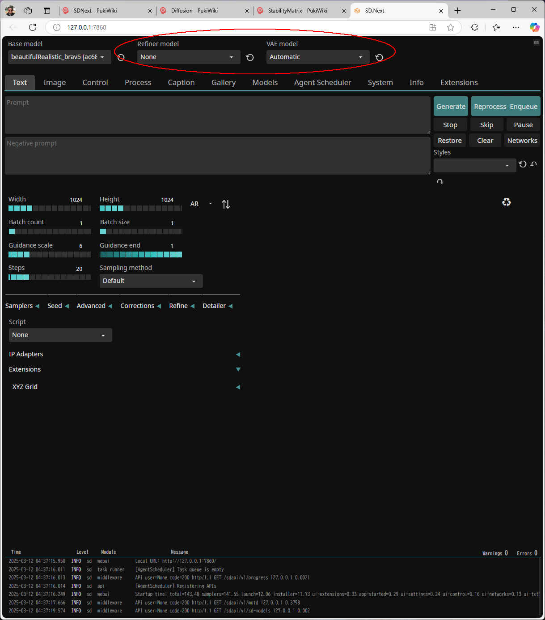The height and width of the screenshot is (620, 545).
Task: Click the recycle icon in preview area
Action: [x=506, y=202]
